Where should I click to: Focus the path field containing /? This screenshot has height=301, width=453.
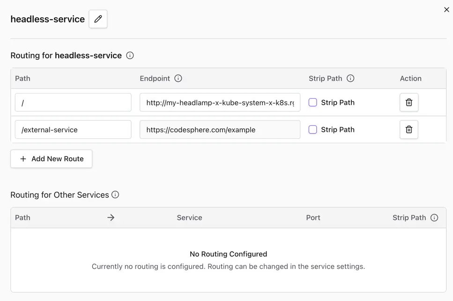[x=73, y=102]
